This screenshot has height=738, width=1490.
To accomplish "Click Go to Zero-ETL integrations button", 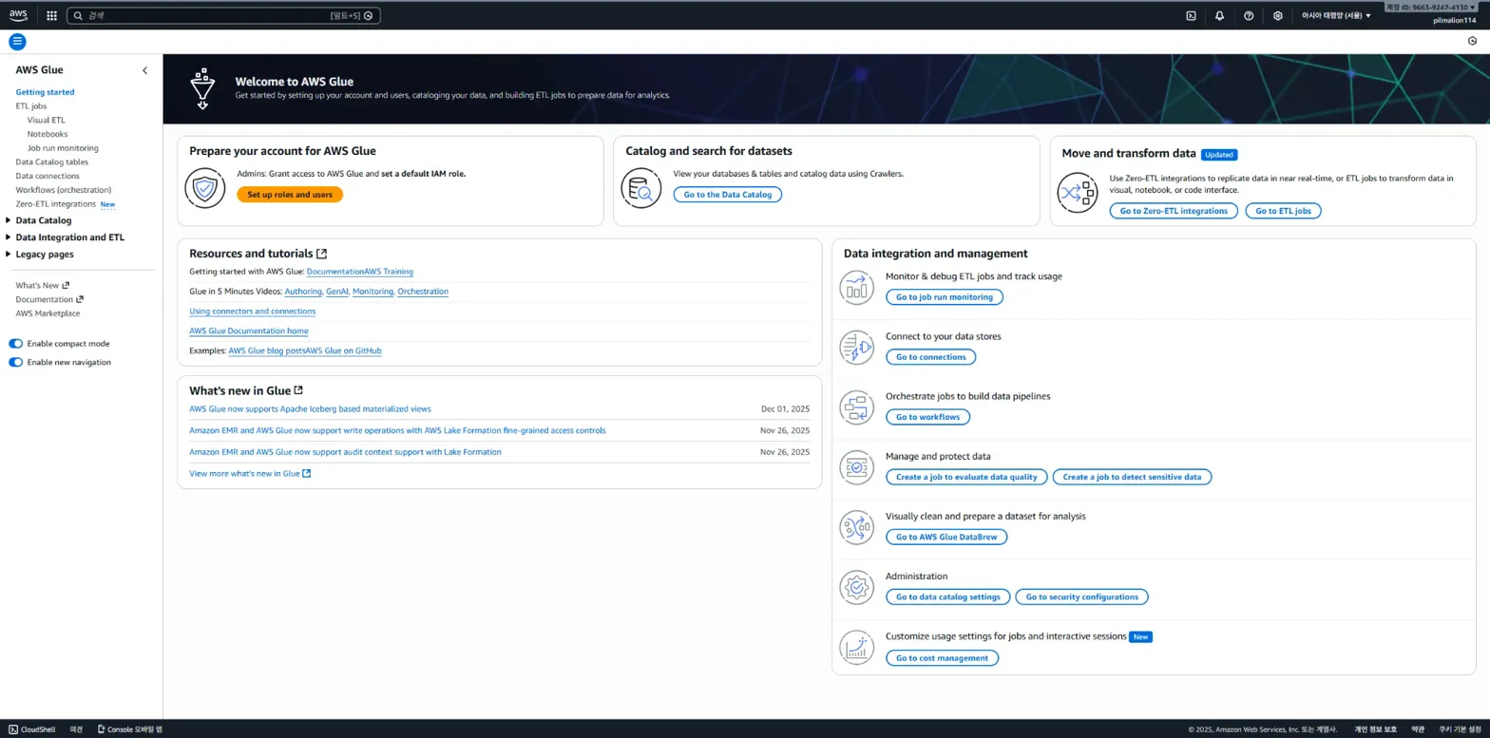I will 1175,211.
